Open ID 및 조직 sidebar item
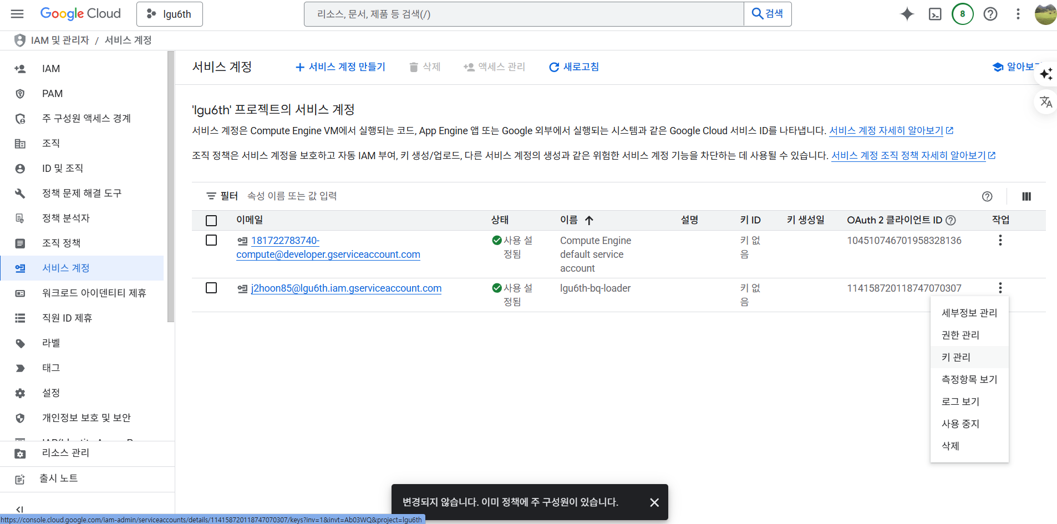The width and height of the screenshot is (1057, 524). pyautogui.click(x=82, y=169)
